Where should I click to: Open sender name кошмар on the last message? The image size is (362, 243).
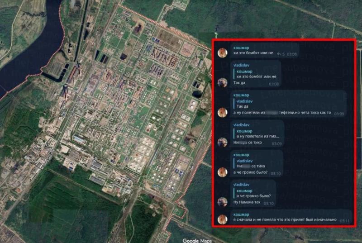click(x=241, y=214)
